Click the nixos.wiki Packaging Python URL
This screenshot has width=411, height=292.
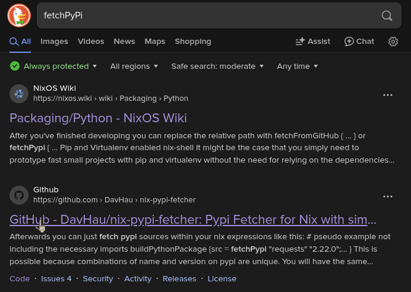tap(110, 99)
